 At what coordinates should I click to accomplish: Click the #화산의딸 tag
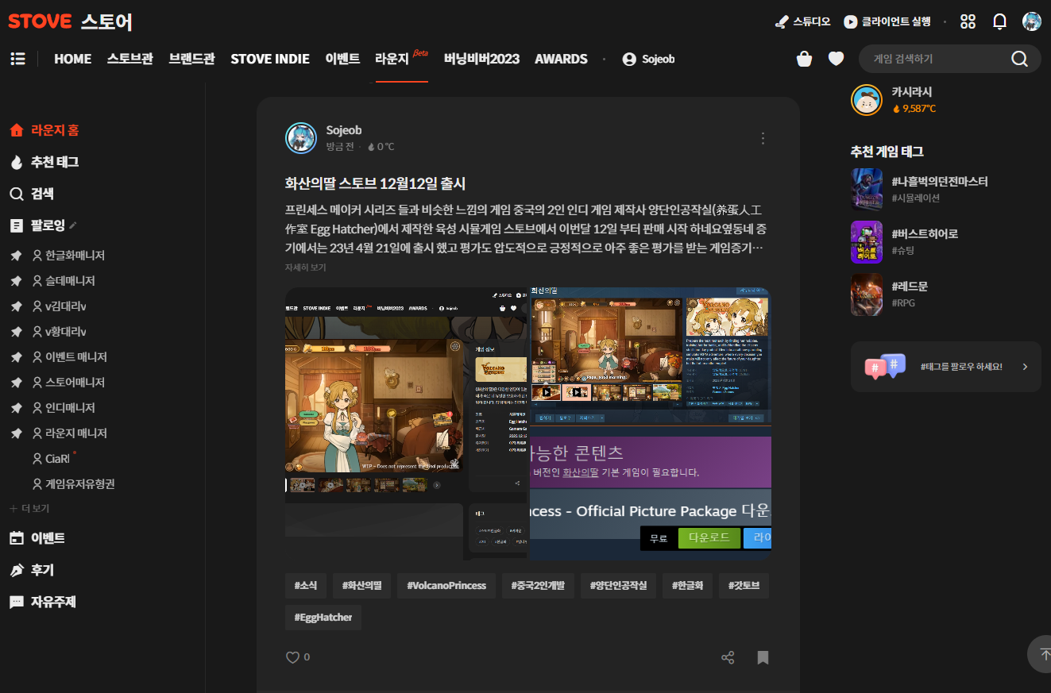(x=361, y=586)
